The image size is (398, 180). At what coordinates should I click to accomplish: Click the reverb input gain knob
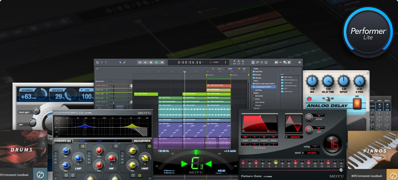[37, 111]
